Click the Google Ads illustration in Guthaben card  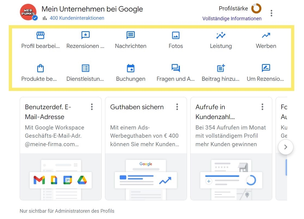click(x=146, y=177)
